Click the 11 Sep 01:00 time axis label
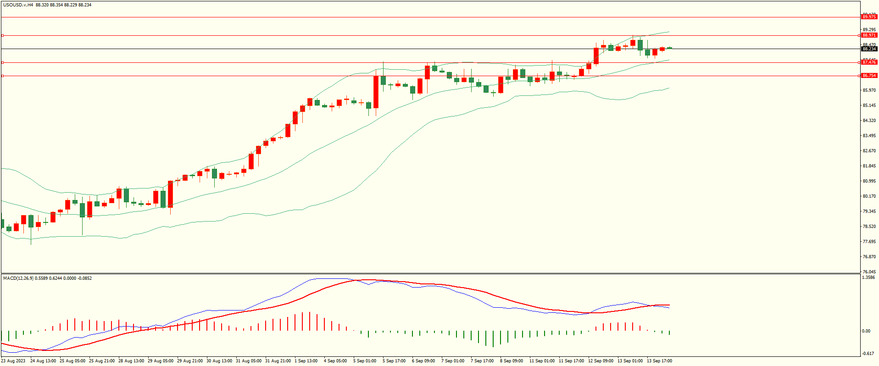 [542, 361]
